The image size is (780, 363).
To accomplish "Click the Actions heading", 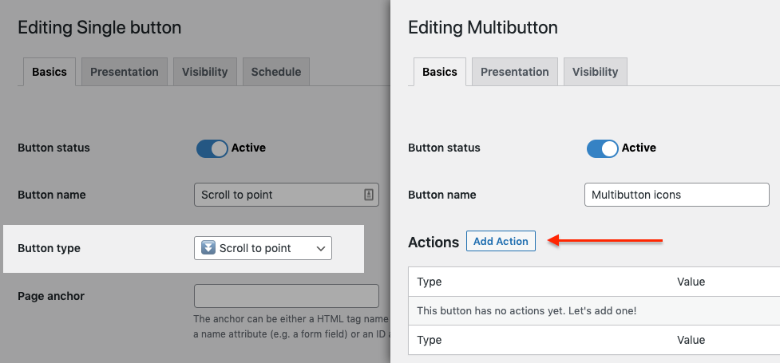I will coord(434,243).
